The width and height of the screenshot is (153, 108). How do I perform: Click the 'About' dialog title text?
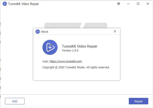pyautogui.click(x=44, y=32)
